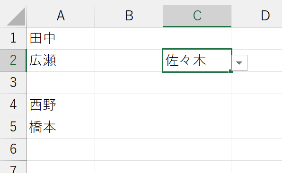The width and height of the screenshot is (282, 173).
Task: Select row 4 header
Action: coord(13,105)
